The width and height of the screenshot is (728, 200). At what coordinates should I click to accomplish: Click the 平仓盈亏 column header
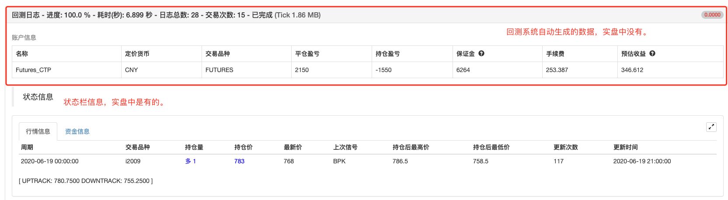(307, 54)
